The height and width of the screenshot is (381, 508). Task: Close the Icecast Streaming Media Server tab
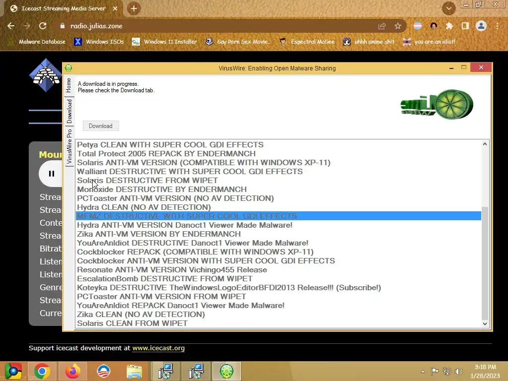click(x=115, y=8)
